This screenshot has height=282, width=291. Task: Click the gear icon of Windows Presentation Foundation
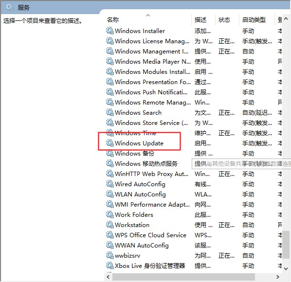pos(109,82)
